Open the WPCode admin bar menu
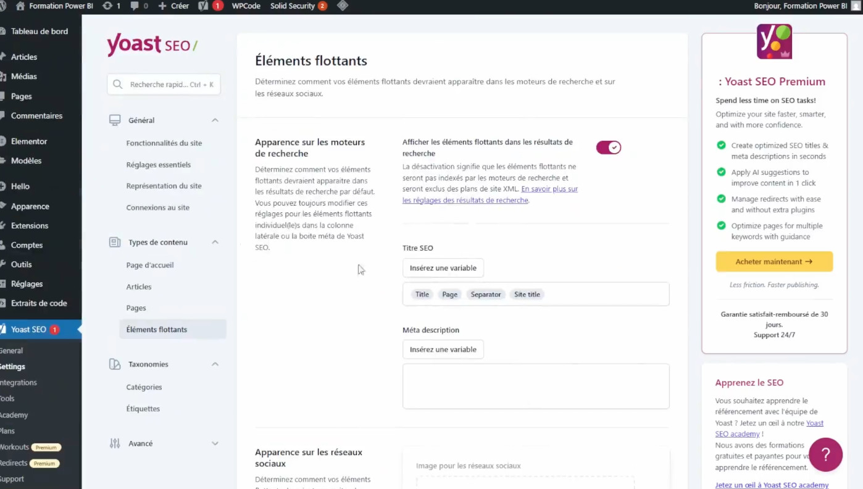This screenshot has height=489, width=863. [x=246, y=6]
